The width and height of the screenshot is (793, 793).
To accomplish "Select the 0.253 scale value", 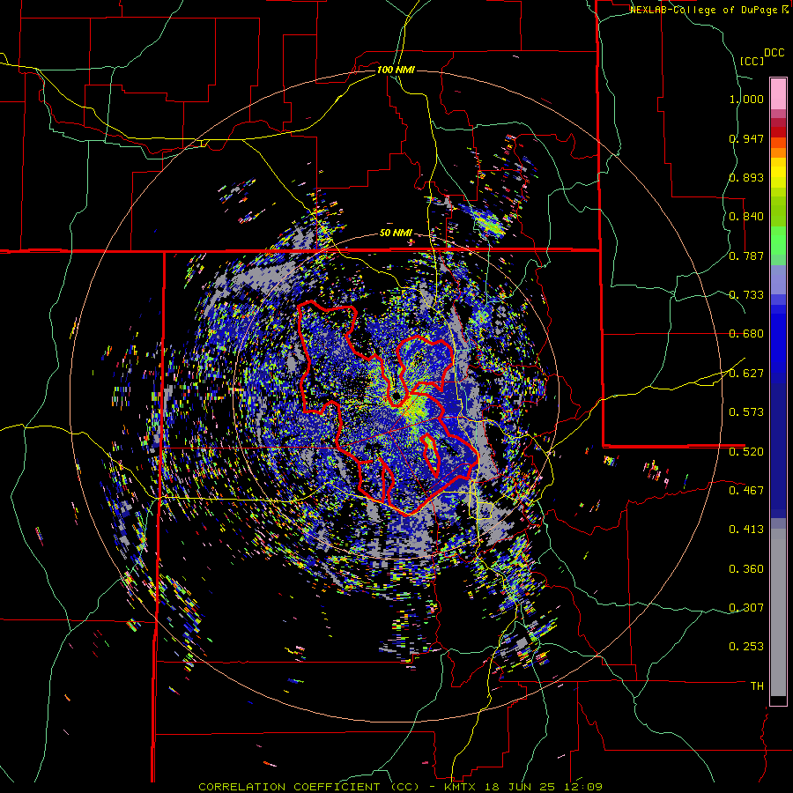I will [746, 647].
